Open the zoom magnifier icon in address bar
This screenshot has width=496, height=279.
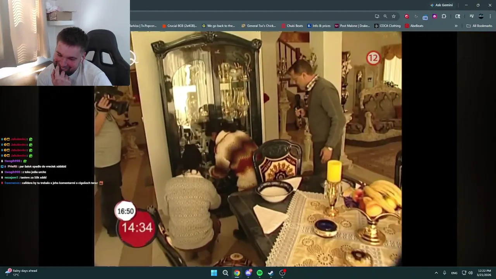tap(385, 16)
